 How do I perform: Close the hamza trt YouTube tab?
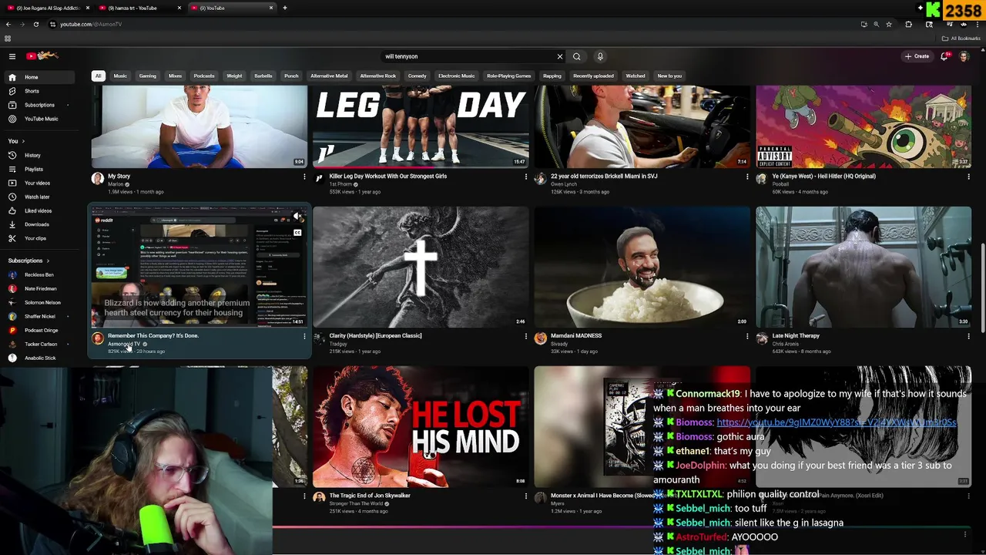click(x=179, y=8)
